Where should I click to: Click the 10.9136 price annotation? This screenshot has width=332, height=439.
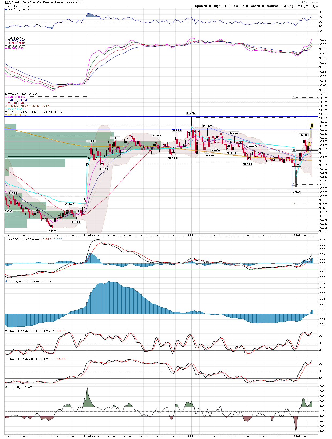tap(234, 133)
